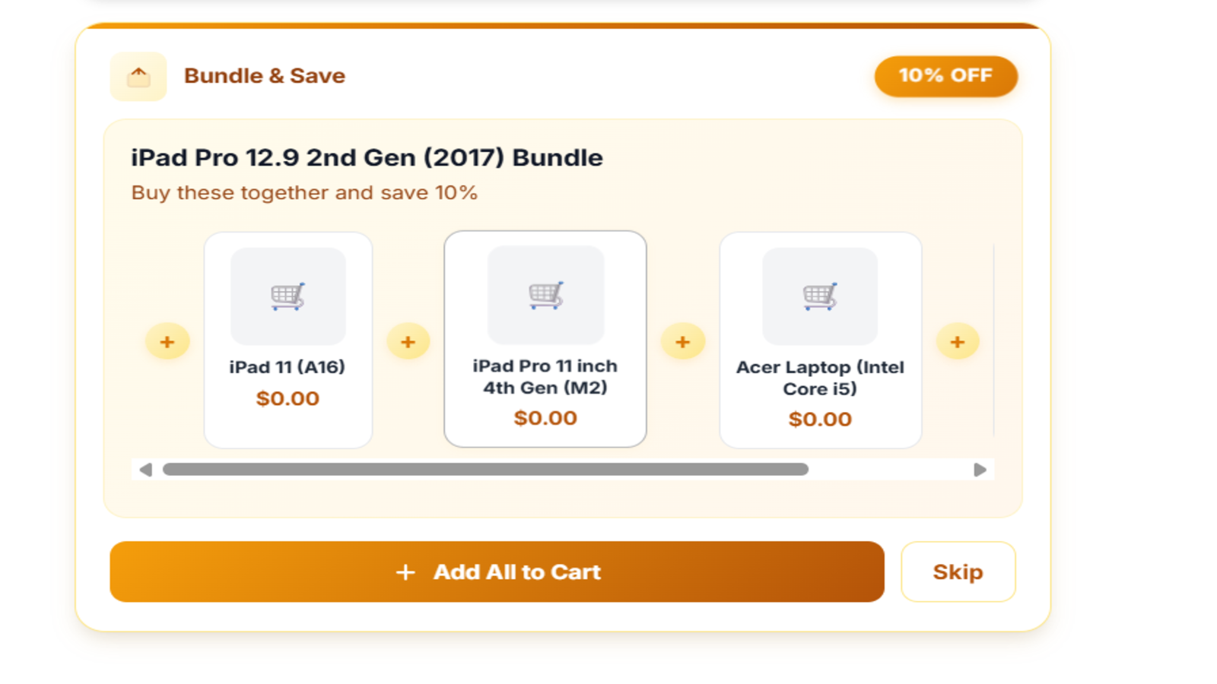Click the 10% OFF badge
This screenshot has width=1217, height=684.
click(945, 76)
